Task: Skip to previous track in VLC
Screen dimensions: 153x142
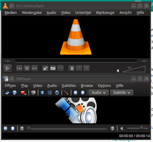Action: [x=19, y=68]
